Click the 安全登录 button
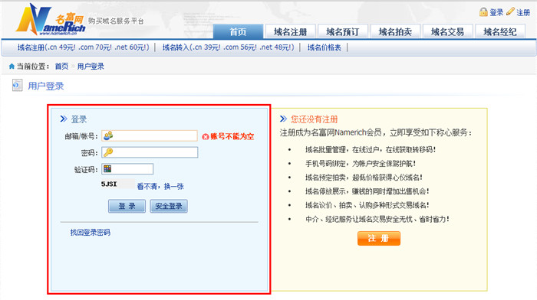 pyautogui.click(x=169, y=206)
